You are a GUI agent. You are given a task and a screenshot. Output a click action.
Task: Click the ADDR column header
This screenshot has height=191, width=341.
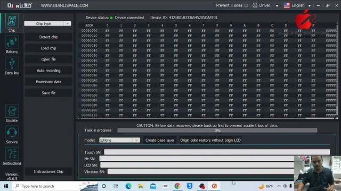[x=89, y=25]
